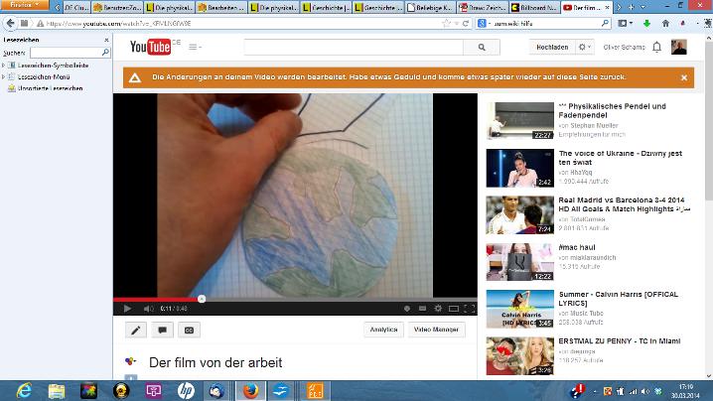Toggle theater mode player size
The height and width of the screenshot is (401, 713).
(x=453, y=309)
